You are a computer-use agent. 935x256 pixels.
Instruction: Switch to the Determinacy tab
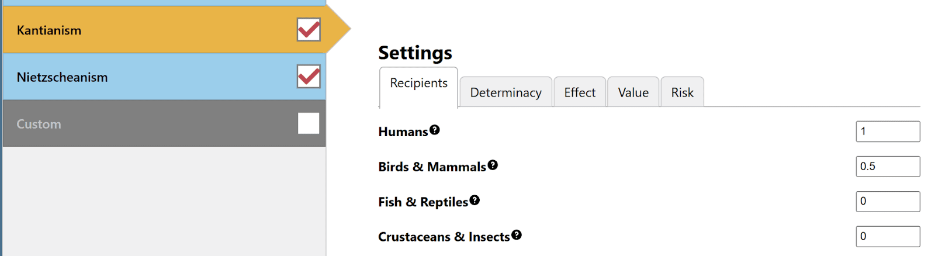[x=505, y=92]
